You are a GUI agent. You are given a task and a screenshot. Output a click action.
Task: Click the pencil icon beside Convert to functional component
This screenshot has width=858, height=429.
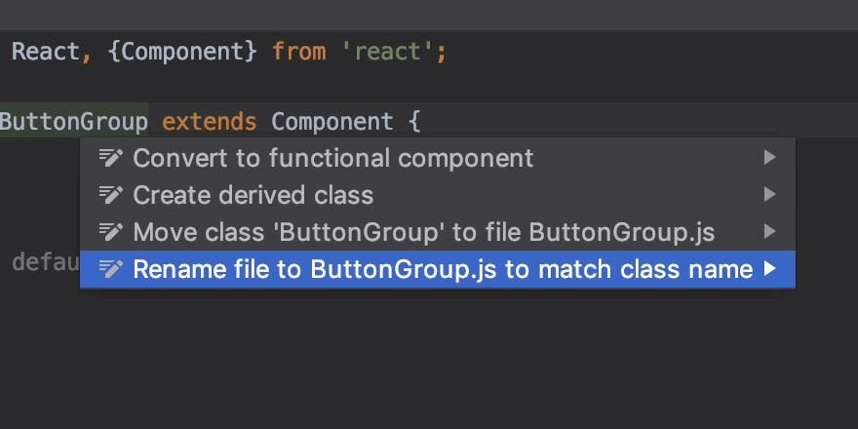coord(110,158)
